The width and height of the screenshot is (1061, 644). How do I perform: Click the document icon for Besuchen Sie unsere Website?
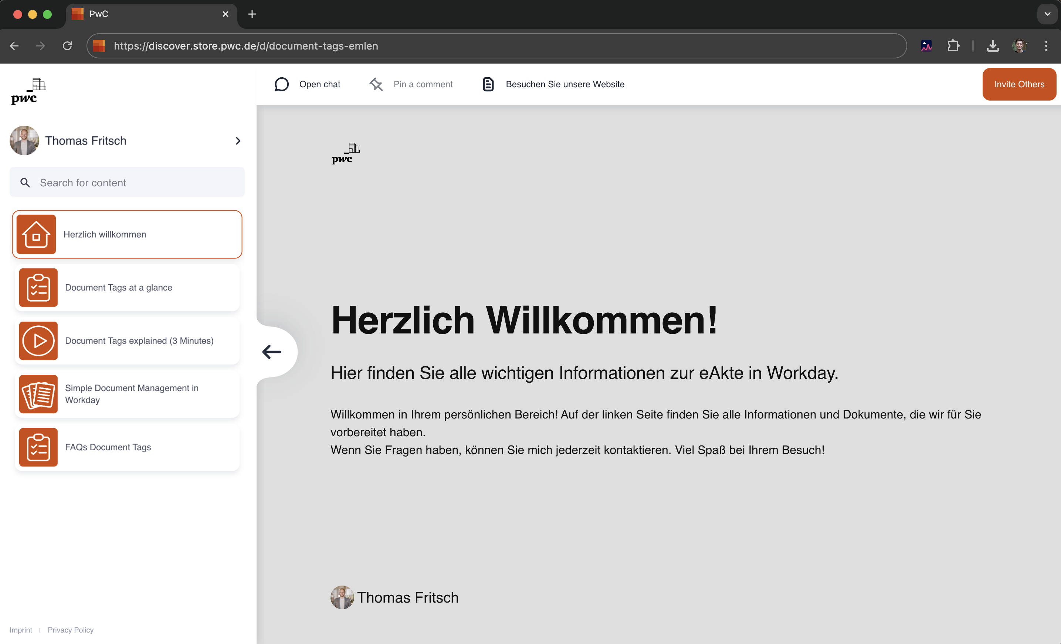[488, 84]
